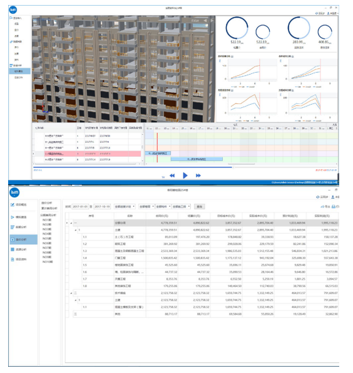Screen dimensions: 353x373
Task: Click the simulation progress slider handle
Action: (233, 167)
